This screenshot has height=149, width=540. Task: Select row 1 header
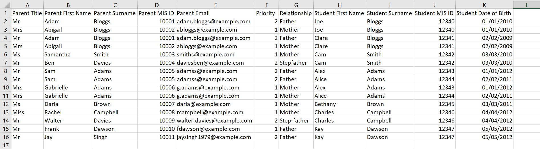(x=5, y=13)
